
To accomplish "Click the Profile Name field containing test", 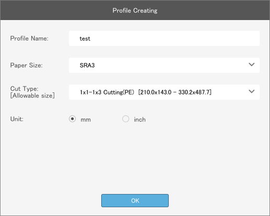I will coord(164,39).
